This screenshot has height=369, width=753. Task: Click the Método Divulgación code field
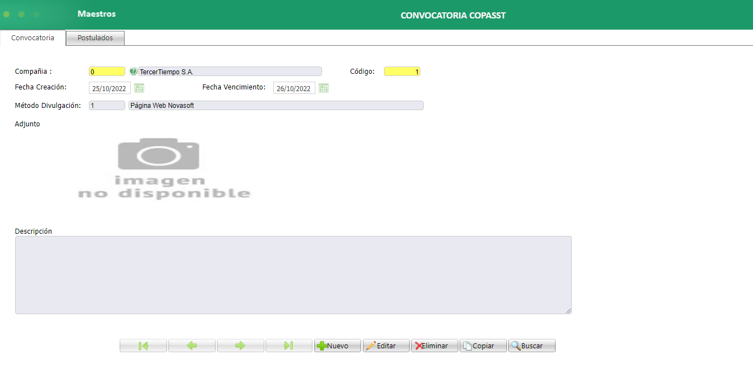[x=107, y=106]
